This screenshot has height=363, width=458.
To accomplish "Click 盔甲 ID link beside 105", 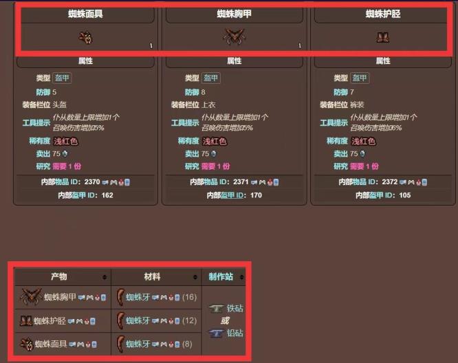I will coord(382,195).
